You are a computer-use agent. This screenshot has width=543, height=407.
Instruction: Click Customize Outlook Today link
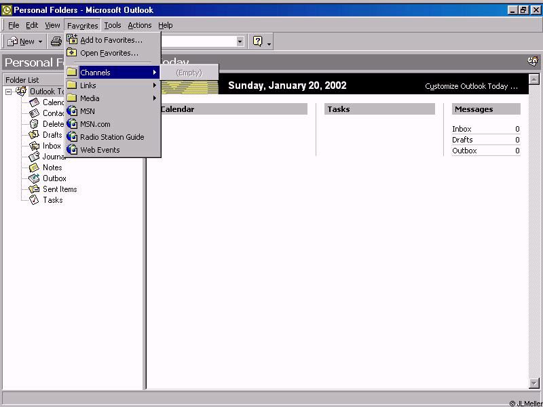click(471, 86)
